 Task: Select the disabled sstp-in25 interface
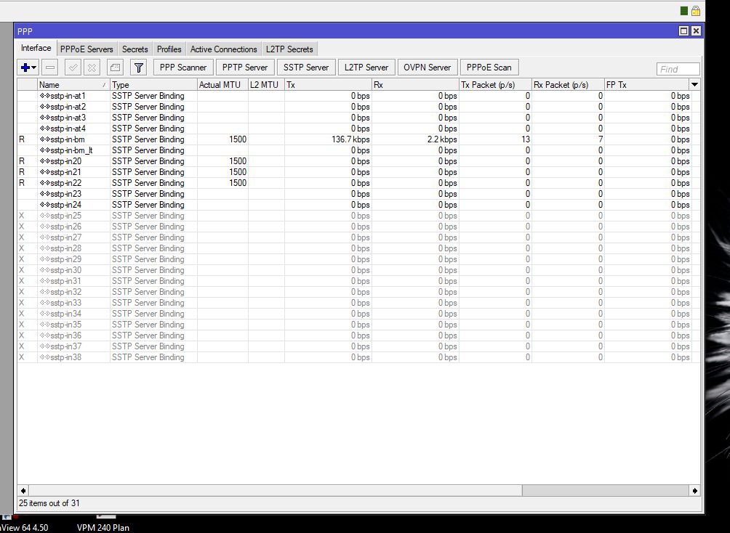(x=358, y=216)
